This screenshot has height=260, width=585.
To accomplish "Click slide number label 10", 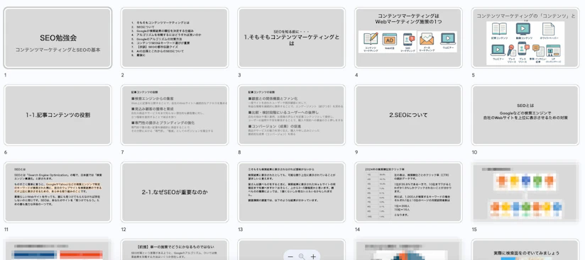I will (x=474, y=152).
